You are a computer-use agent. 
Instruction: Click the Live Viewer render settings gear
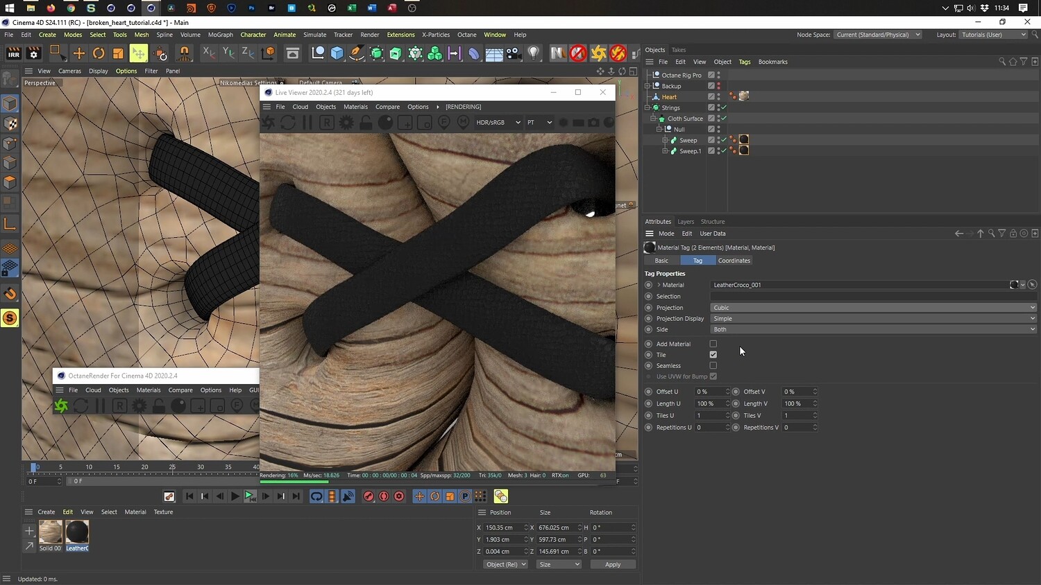coord(346,123)
